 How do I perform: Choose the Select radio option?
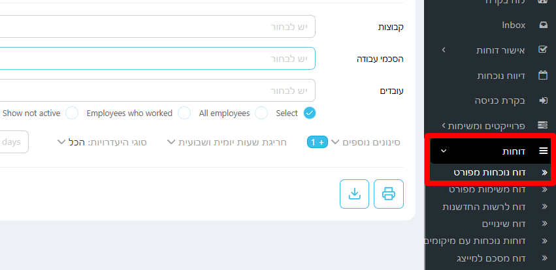[x=310, y=113]
